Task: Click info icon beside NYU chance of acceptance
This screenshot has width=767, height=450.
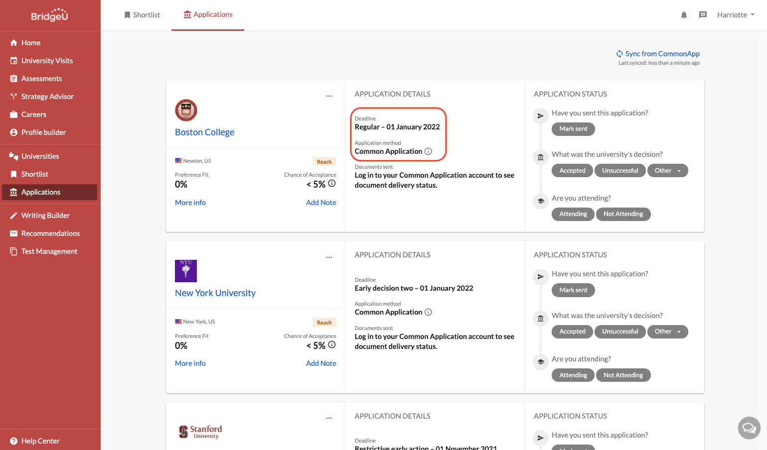Action: click(332, 344)
